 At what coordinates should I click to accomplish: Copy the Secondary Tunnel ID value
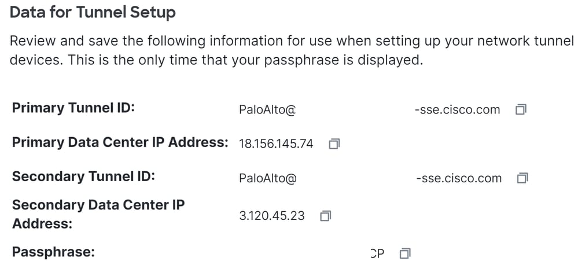[522, 178]
